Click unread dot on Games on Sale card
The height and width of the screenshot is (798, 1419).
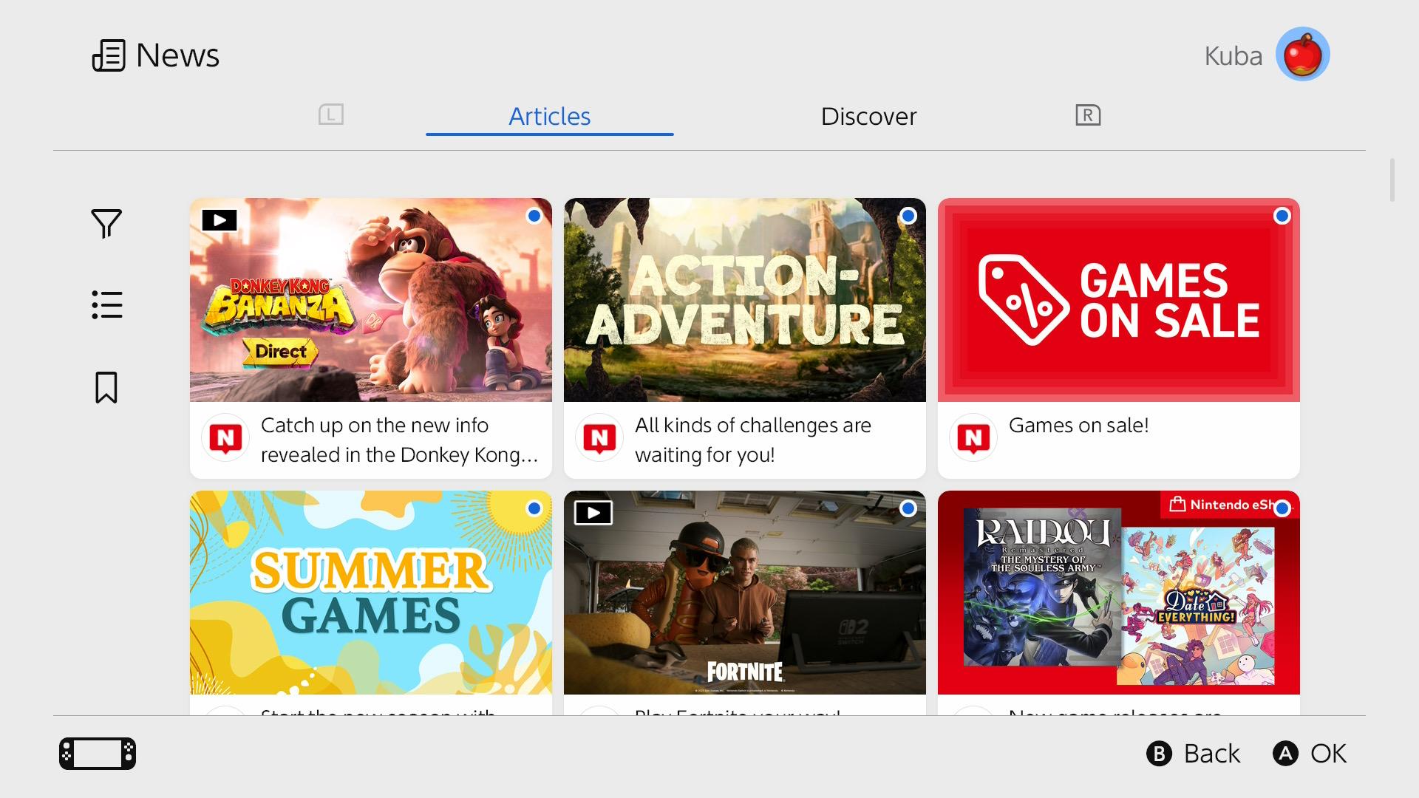click(x=1282, y=216)
